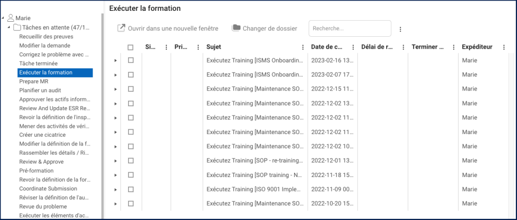The width and height of the screenshot is (517, 220).
Task: Collapse the Tâches en attente tree node
Action: click(9, 27)
